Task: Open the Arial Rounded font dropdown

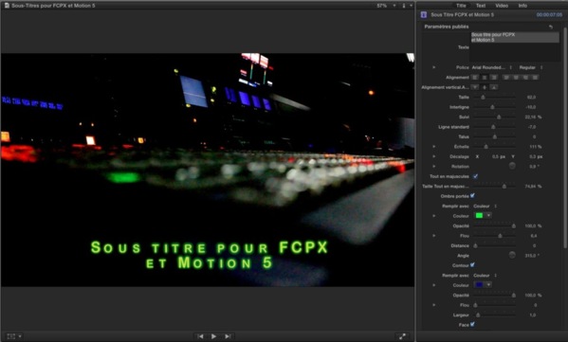Action: [x=492, y=67]
